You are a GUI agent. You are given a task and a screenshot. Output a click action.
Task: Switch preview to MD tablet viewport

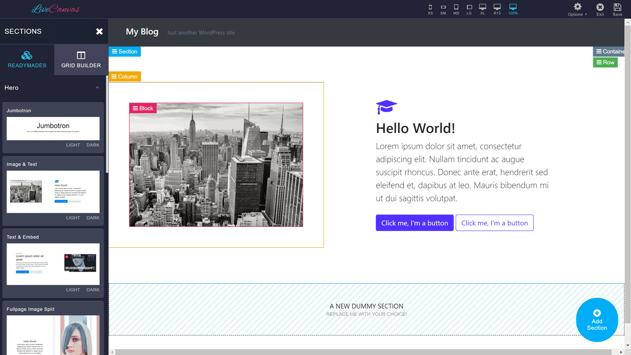coord(456,9)
